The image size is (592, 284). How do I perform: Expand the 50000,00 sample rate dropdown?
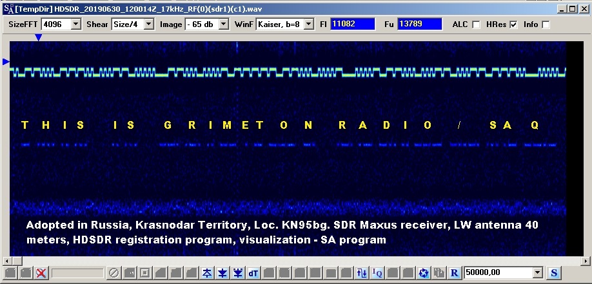[503, 272]
